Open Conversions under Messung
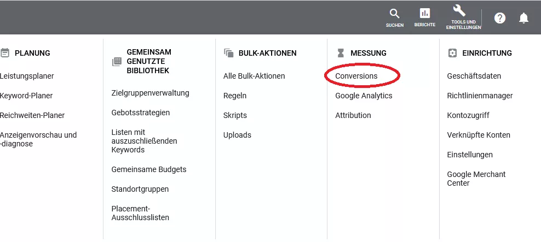 pos(356,76)
